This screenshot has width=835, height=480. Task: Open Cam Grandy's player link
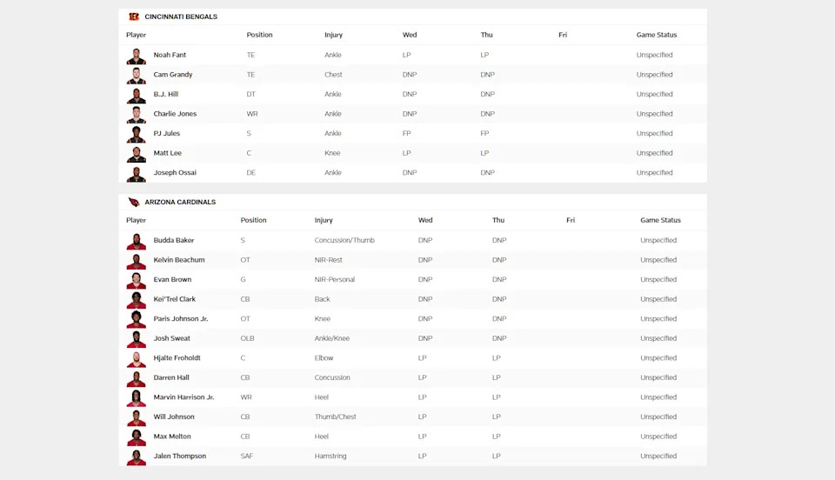[x=173, y=75]
